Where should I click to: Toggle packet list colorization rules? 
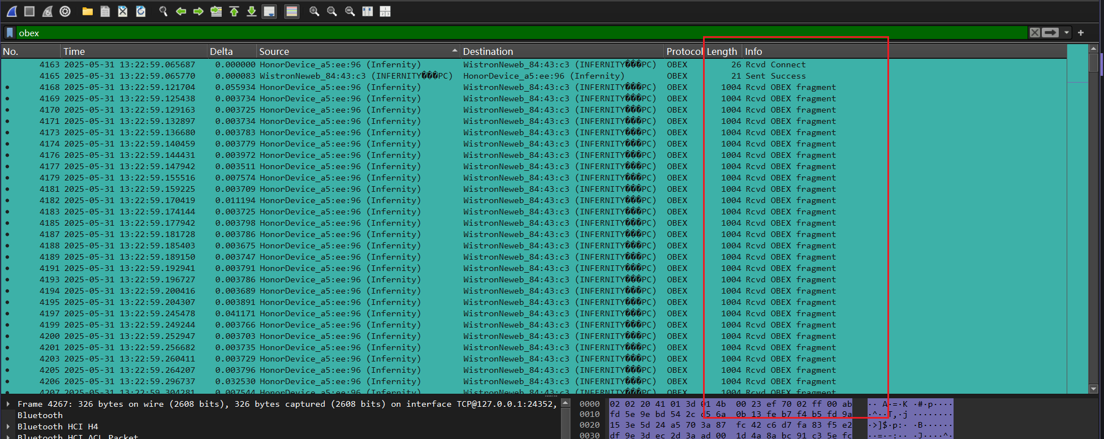pos(291,11)
